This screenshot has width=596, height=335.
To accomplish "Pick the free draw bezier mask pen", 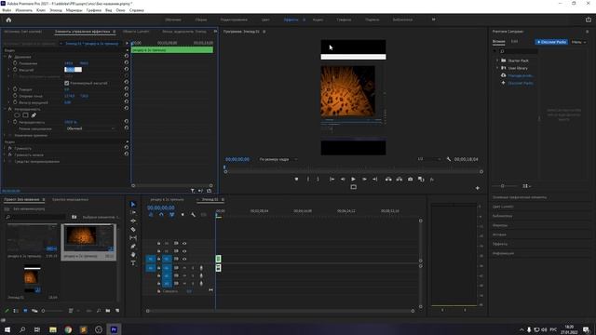I will 34,115.
